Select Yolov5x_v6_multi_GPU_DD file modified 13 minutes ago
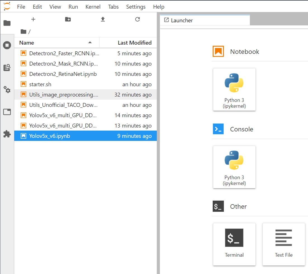Screen dimensions: 308x274 (86, 126)
